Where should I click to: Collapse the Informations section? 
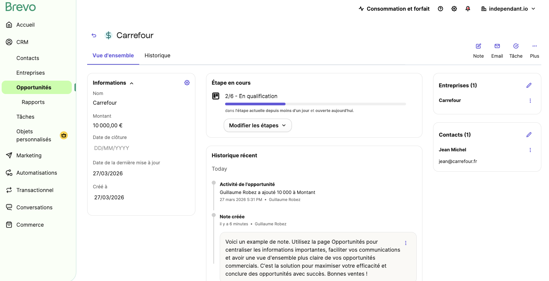coord(132,83)
